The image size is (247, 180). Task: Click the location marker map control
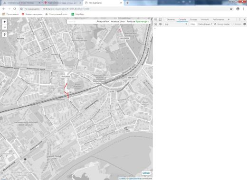tap(5, 35)
